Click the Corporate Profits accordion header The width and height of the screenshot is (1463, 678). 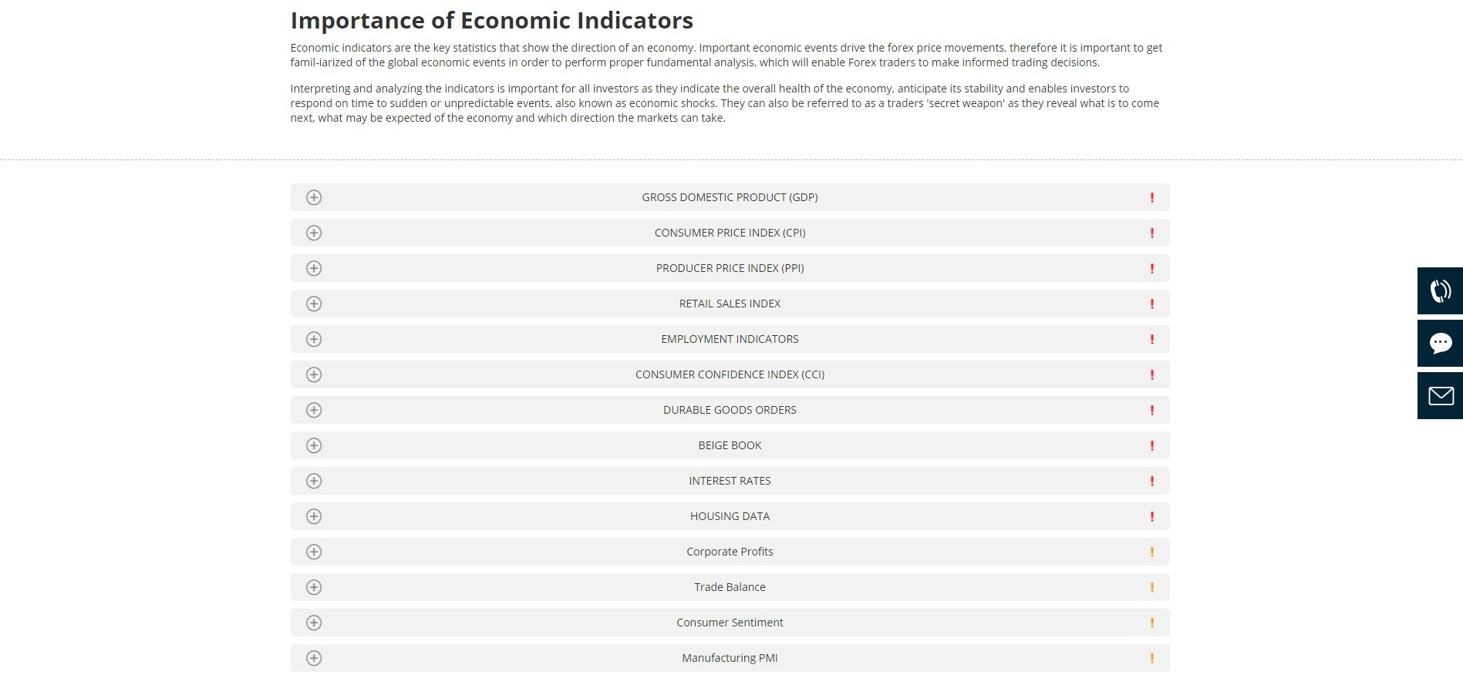(x=730, y=552)
